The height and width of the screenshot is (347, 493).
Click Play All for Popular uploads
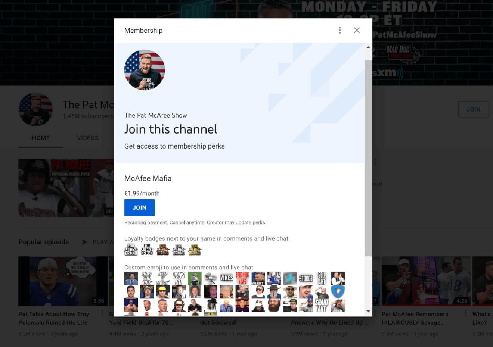(98, 242)
